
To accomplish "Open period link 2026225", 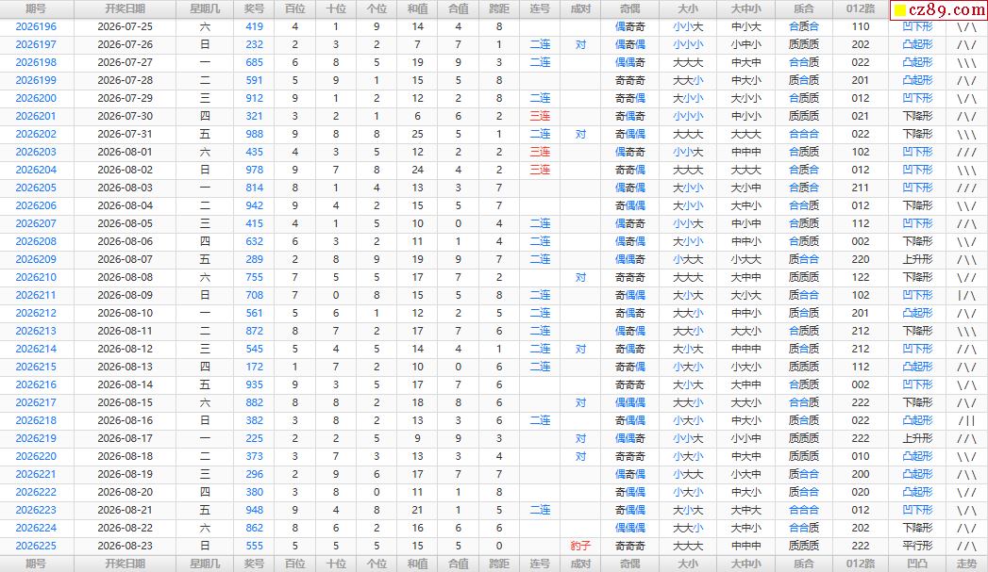I will [36, 547].
